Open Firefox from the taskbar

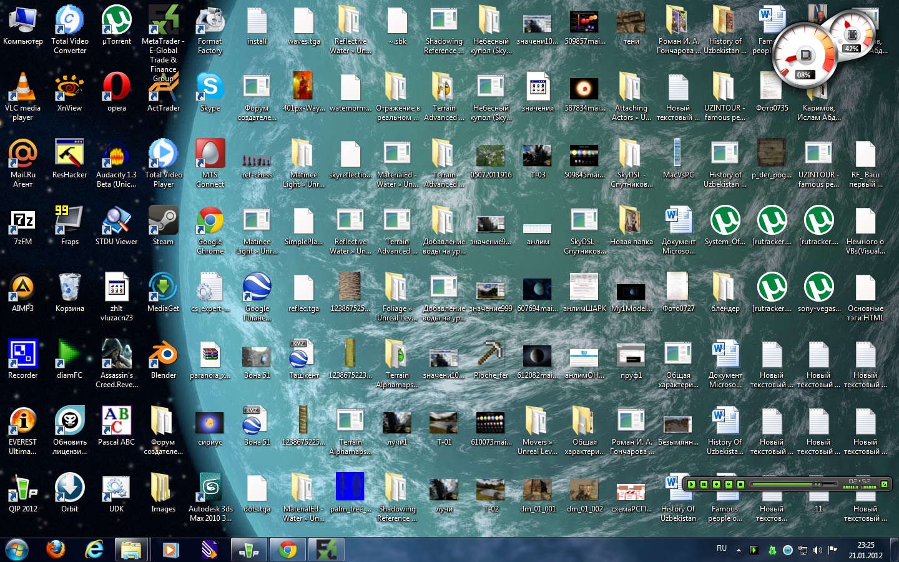[x=56, y=550]
